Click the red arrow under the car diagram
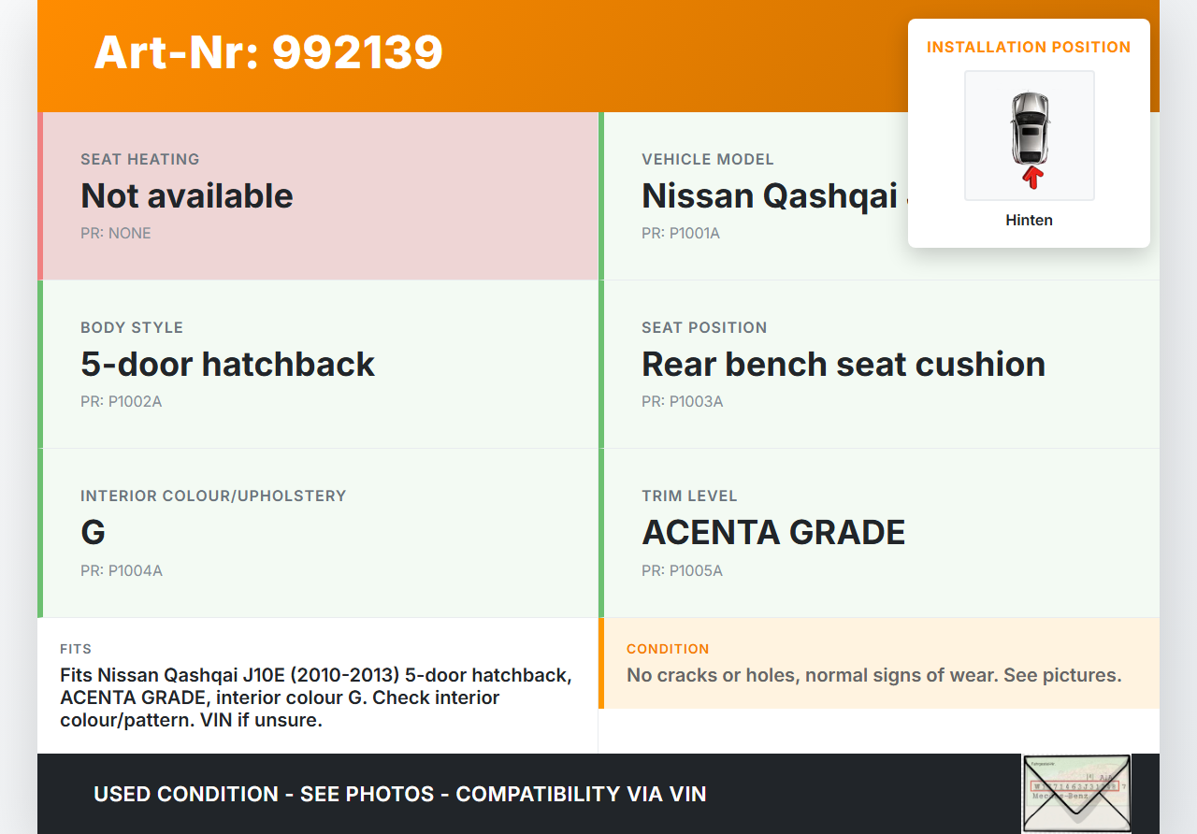The width and height of the screenshot is (1197, 834). coord(1031,177)
